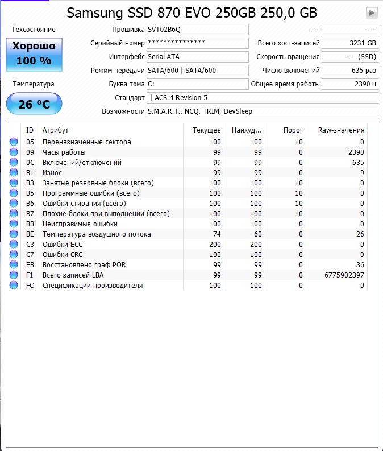Image resolution: width=383 pixels, height=451 pixels.
Task: Click the raw value 6775902397
Action: (344, 275)
